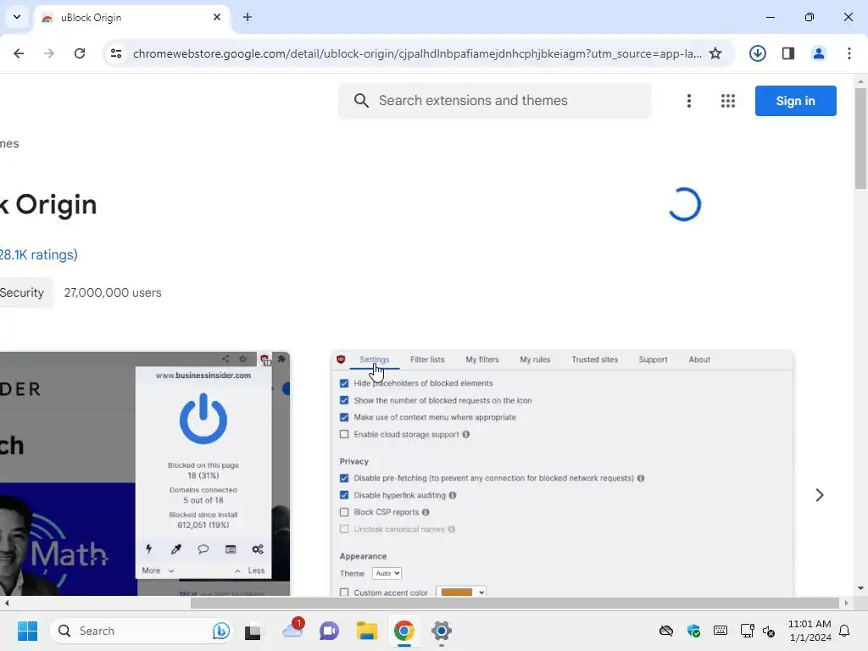
Task: Close the uBlock Origin tab
Action: click(x=217, y=17)
